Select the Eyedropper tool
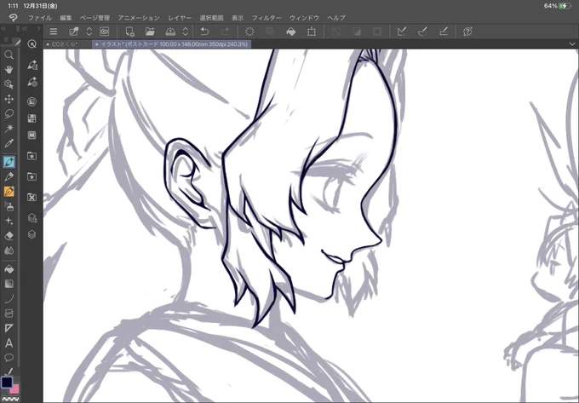 pos(9,143)
